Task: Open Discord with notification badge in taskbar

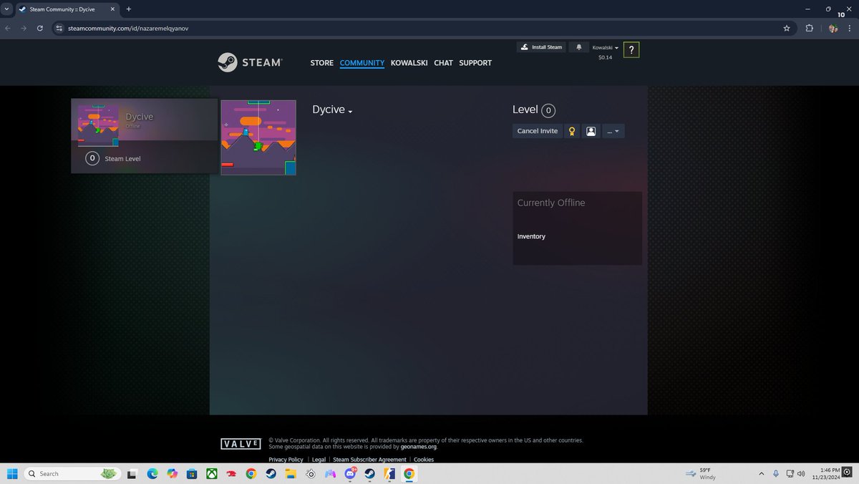Action: [x=350, y=473]
